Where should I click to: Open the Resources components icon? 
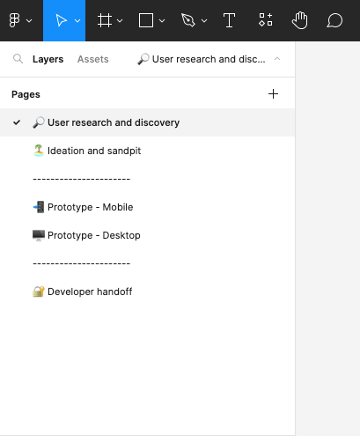click(266, 19)
